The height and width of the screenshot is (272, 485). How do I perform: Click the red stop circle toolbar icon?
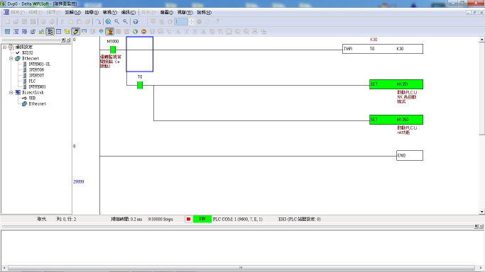[143, 31]
